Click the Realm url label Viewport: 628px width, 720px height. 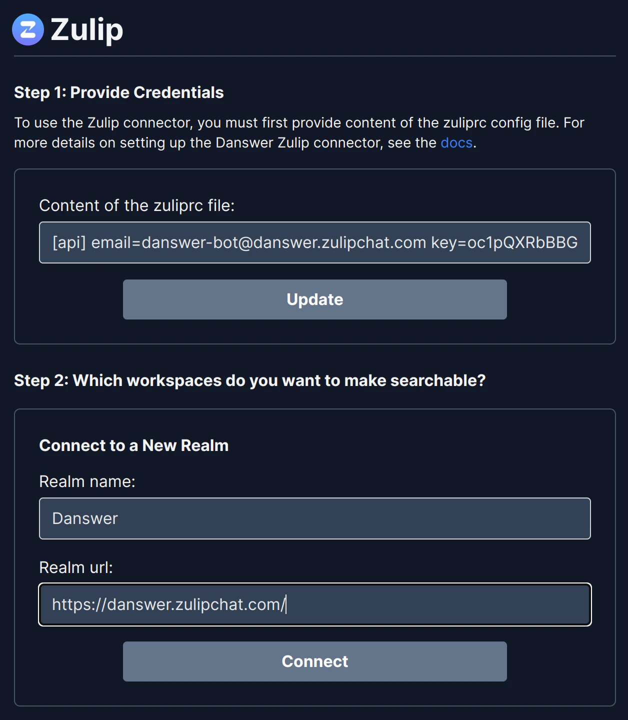[76, 567]
